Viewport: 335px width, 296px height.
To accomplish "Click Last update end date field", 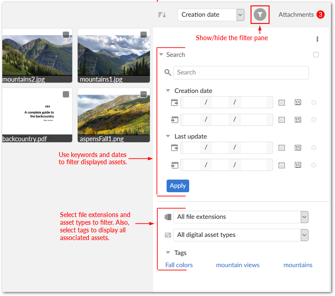I will [x=227, y=165].
